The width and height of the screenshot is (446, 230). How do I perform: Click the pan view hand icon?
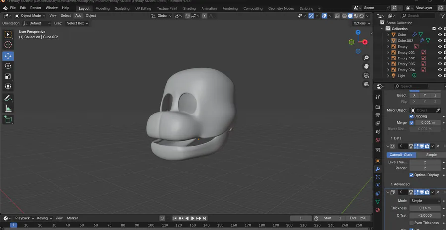[x=366, y=66]
